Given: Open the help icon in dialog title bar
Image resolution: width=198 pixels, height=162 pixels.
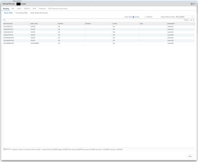Looking at the screenshot, I should click(x=191, y=4).
